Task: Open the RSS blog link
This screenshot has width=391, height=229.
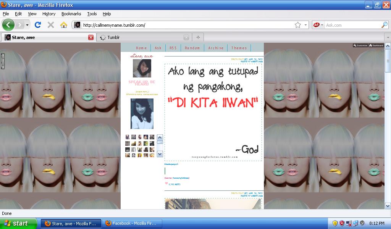Action: click(173, 48)
